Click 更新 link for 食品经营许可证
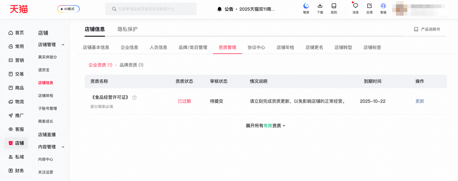Screen dimensions: 458x181 pyautogui.click(x=420, y=101)
